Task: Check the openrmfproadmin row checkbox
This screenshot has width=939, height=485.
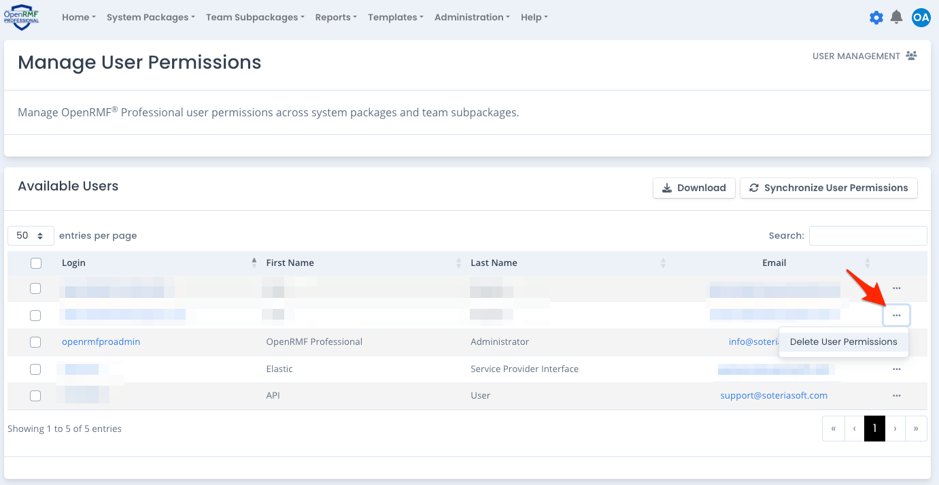Action: coord(35,342)
